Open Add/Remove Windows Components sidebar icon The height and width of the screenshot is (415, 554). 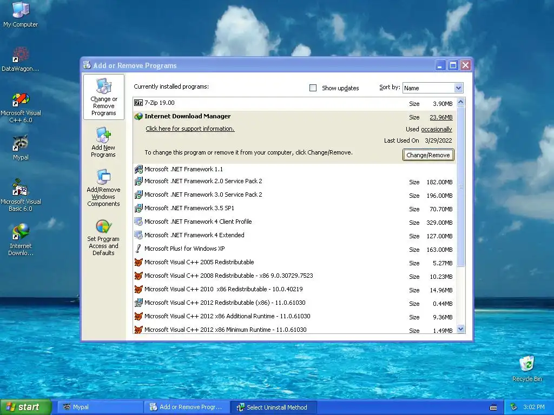(103, 188)
